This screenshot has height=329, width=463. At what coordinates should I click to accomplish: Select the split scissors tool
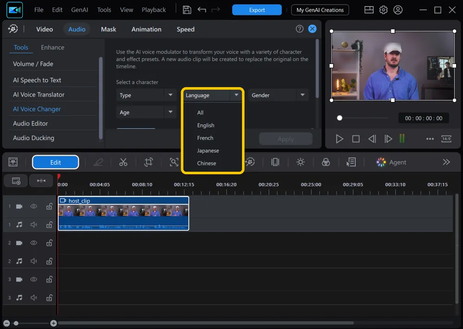[x=123, y=162]
